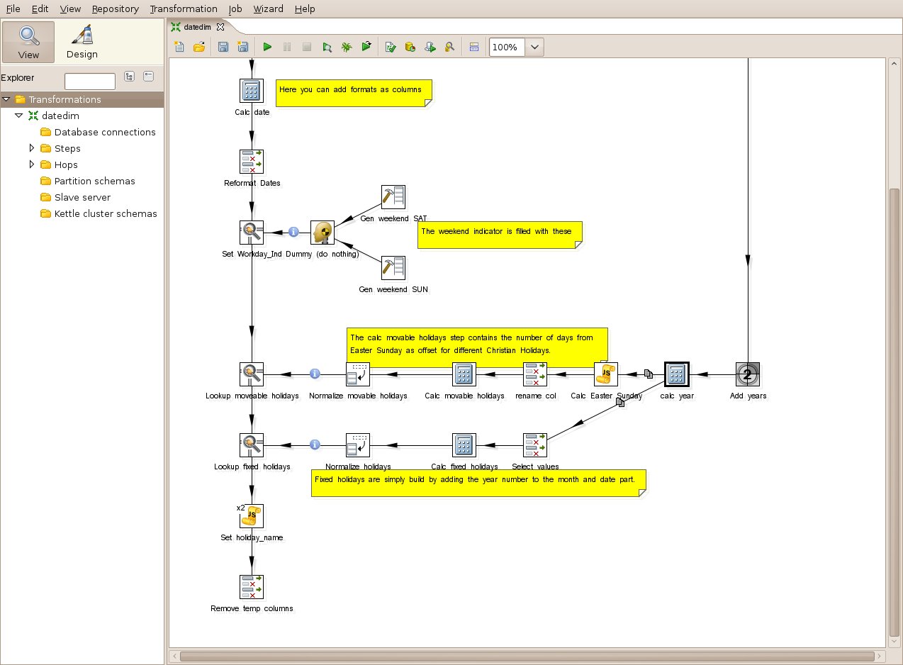903x665 pixels.
Task: Select the Gen weekend SUN step
Action: pyautogui.click(x=393, y=267)
